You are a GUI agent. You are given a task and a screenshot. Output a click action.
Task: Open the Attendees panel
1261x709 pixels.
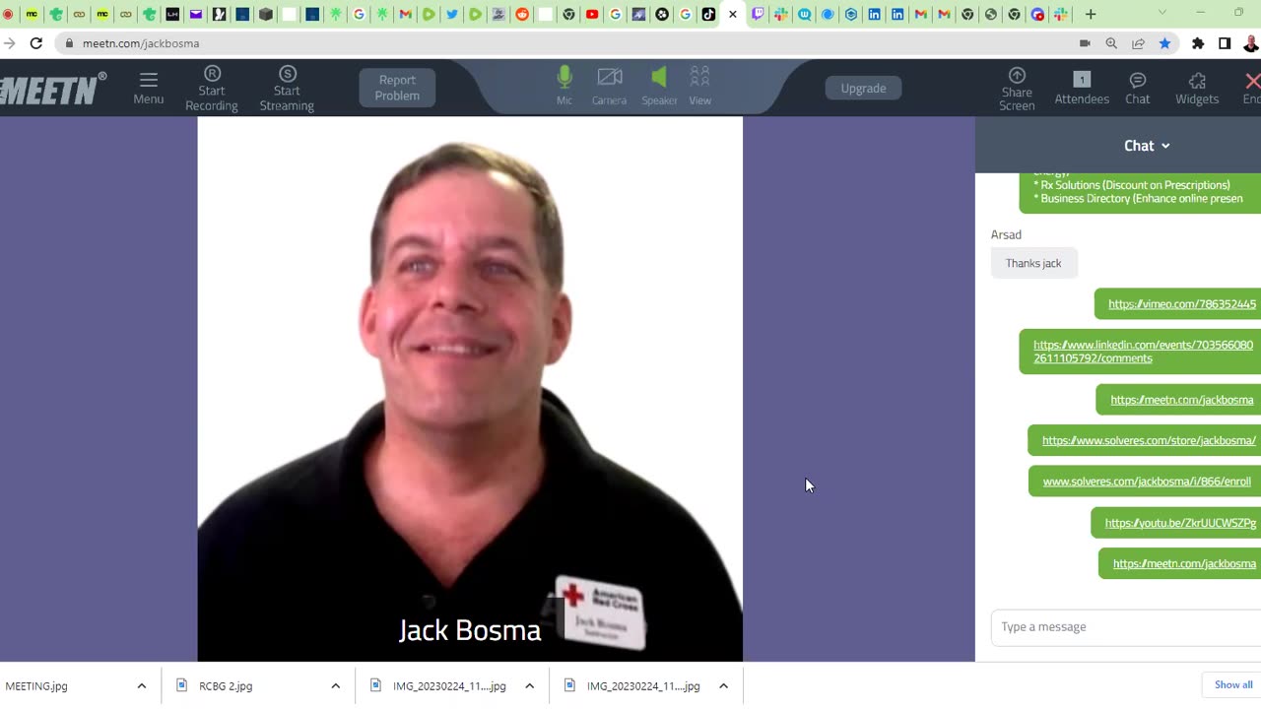pyautogui.click(x=1082, y=88)
